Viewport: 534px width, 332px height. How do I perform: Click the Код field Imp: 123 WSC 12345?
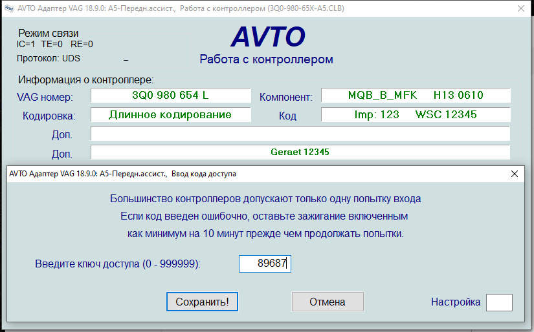tap(416, 114)
